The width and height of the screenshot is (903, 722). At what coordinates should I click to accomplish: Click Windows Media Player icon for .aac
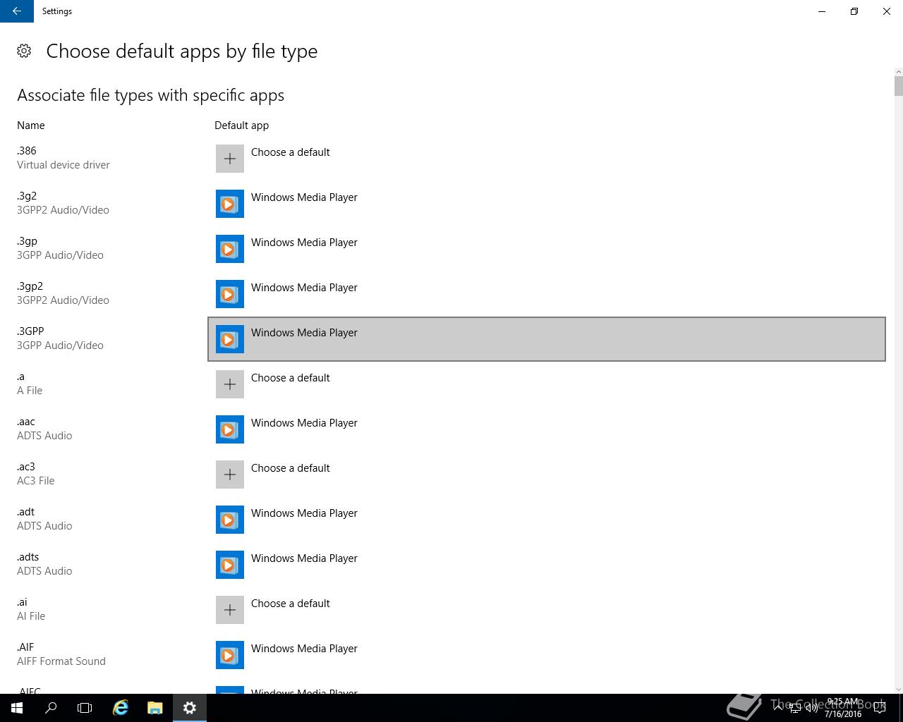230,429
